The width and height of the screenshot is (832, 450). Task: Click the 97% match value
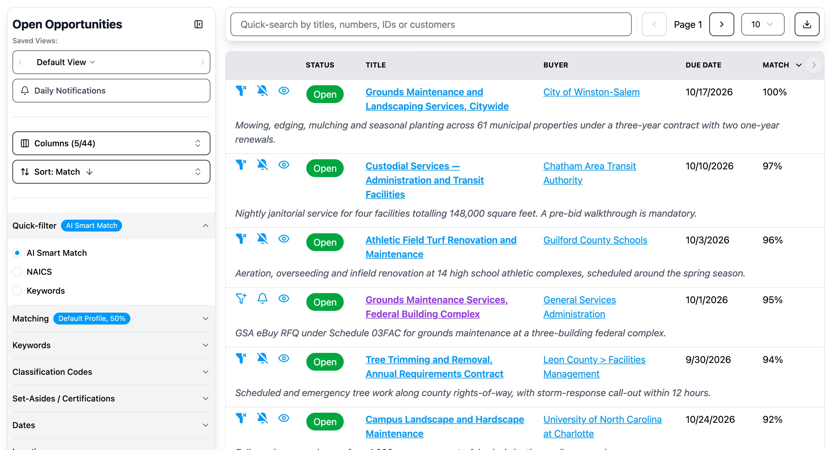click(772, 166)
